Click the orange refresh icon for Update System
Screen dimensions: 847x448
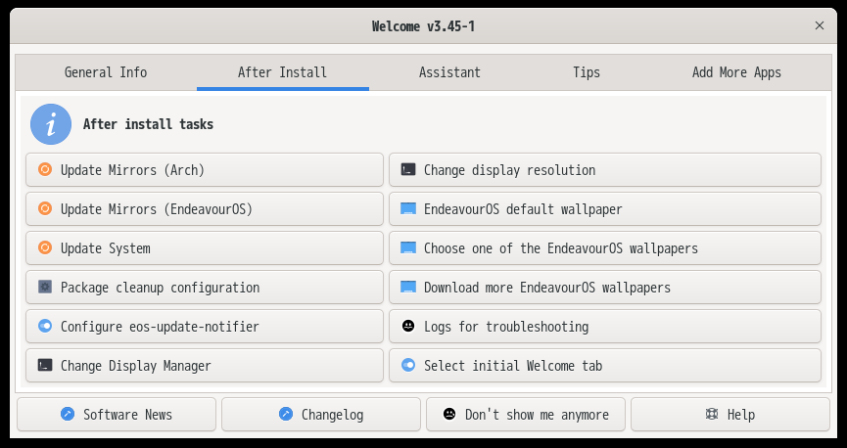[45, 247]
